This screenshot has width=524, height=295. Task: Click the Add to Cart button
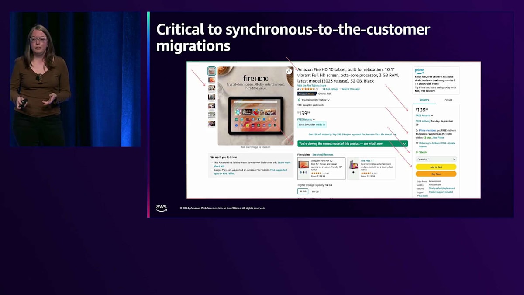[x=436, y=167]
